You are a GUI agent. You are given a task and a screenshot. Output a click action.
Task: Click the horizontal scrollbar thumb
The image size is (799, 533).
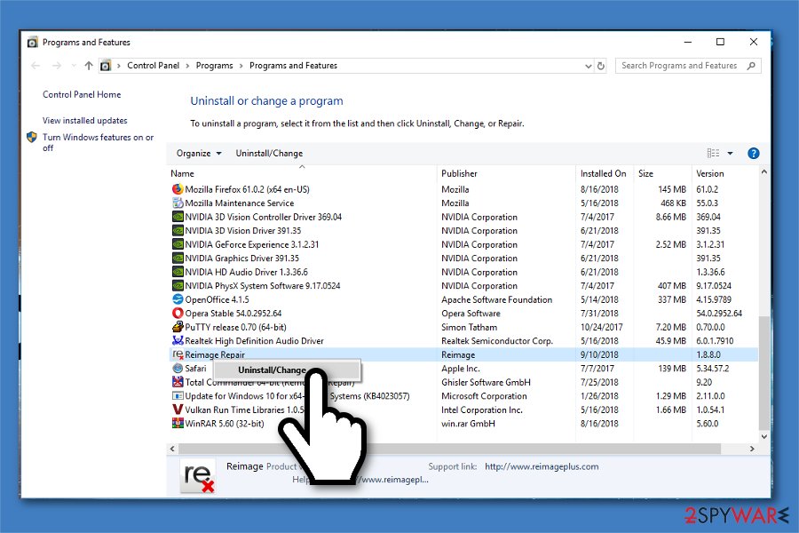450,449
